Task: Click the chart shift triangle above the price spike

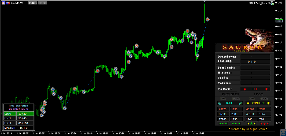Action: pyautogui.click(x=205, y=1)
